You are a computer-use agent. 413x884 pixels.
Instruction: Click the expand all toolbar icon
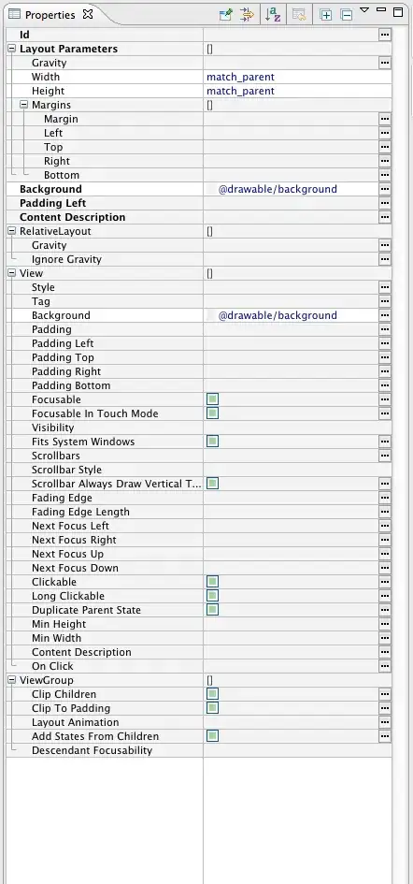[x=326, y=15]
